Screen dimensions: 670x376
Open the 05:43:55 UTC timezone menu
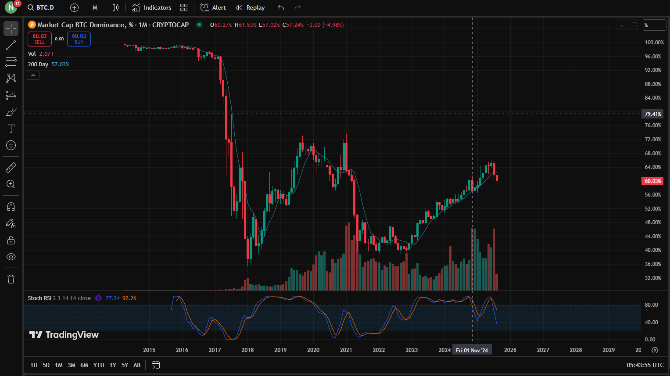pyautogui.click(x=645, y=365)
